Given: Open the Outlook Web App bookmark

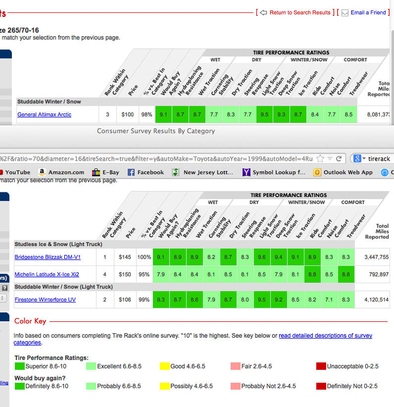Looking at the screenshot, I should coord(343,173).
